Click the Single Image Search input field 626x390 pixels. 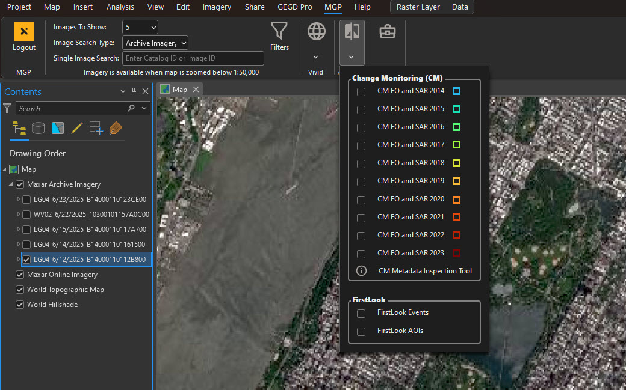point(193,58)
